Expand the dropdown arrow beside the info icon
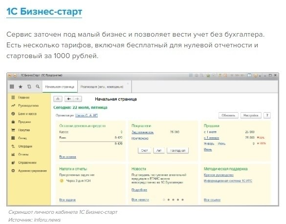Viewport: 286px width, 224px height. click(260, 76)
